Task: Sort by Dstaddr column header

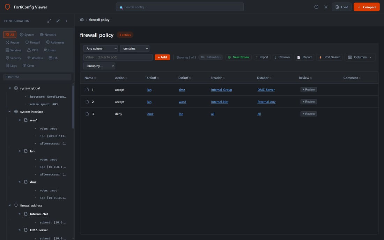Action: (x=264, y=78)
